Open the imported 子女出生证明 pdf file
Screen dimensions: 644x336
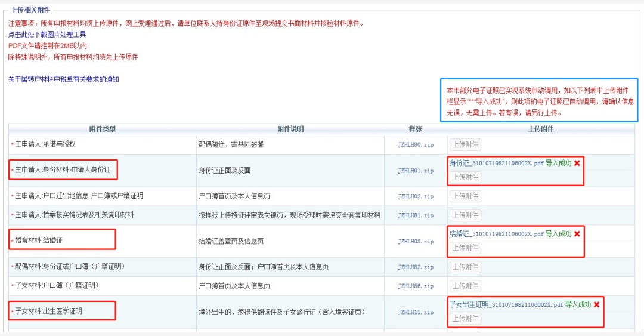(506, 305)
